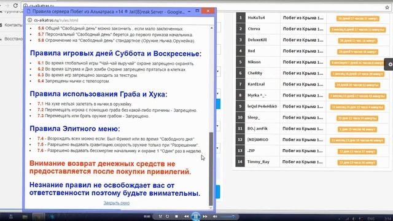Click rule 7.1 about the hook

[x=85, y=104]
